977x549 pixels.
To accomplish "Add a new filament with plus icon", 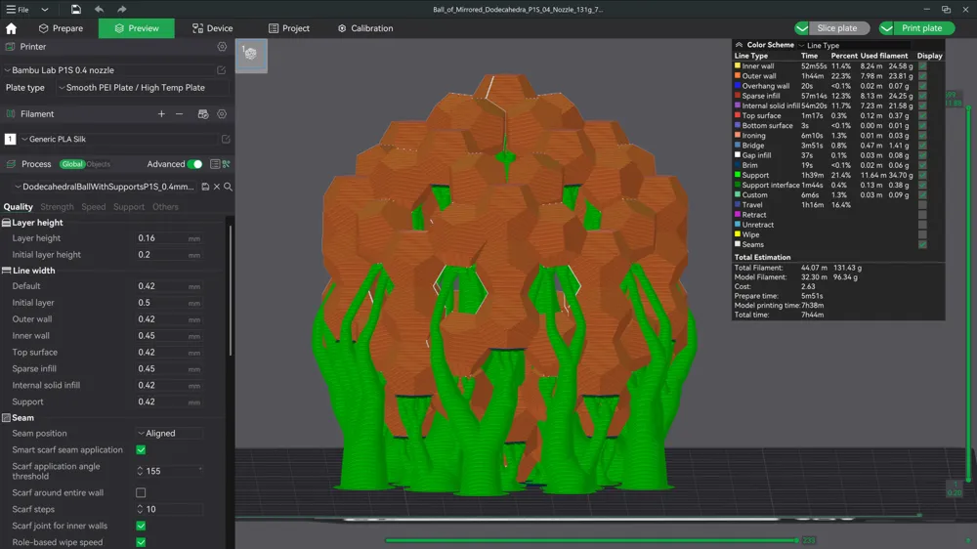I will click(161, 114).
